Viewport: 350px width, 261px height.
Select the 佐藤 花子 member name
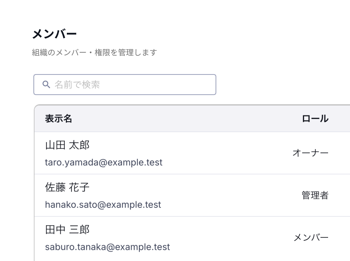pyautogui.click(x=67, y=187)
